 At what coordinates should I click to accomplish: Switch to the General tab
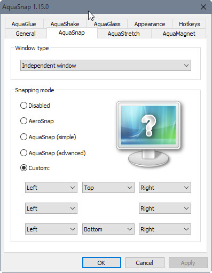pyautogui.click(x=26, y=34)
